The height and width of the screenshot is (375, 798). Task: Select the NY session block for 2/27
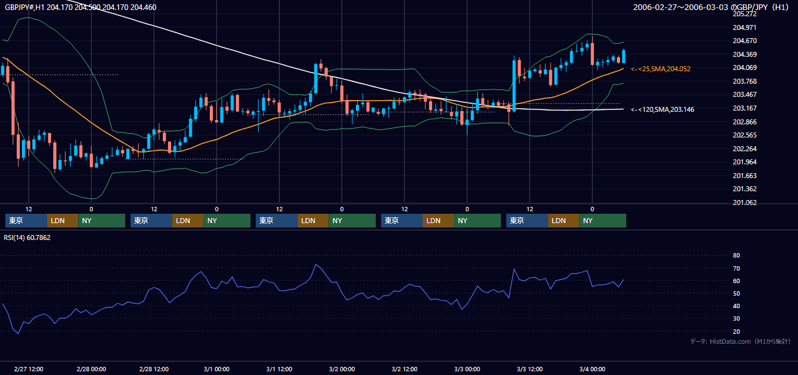point(102,221)
